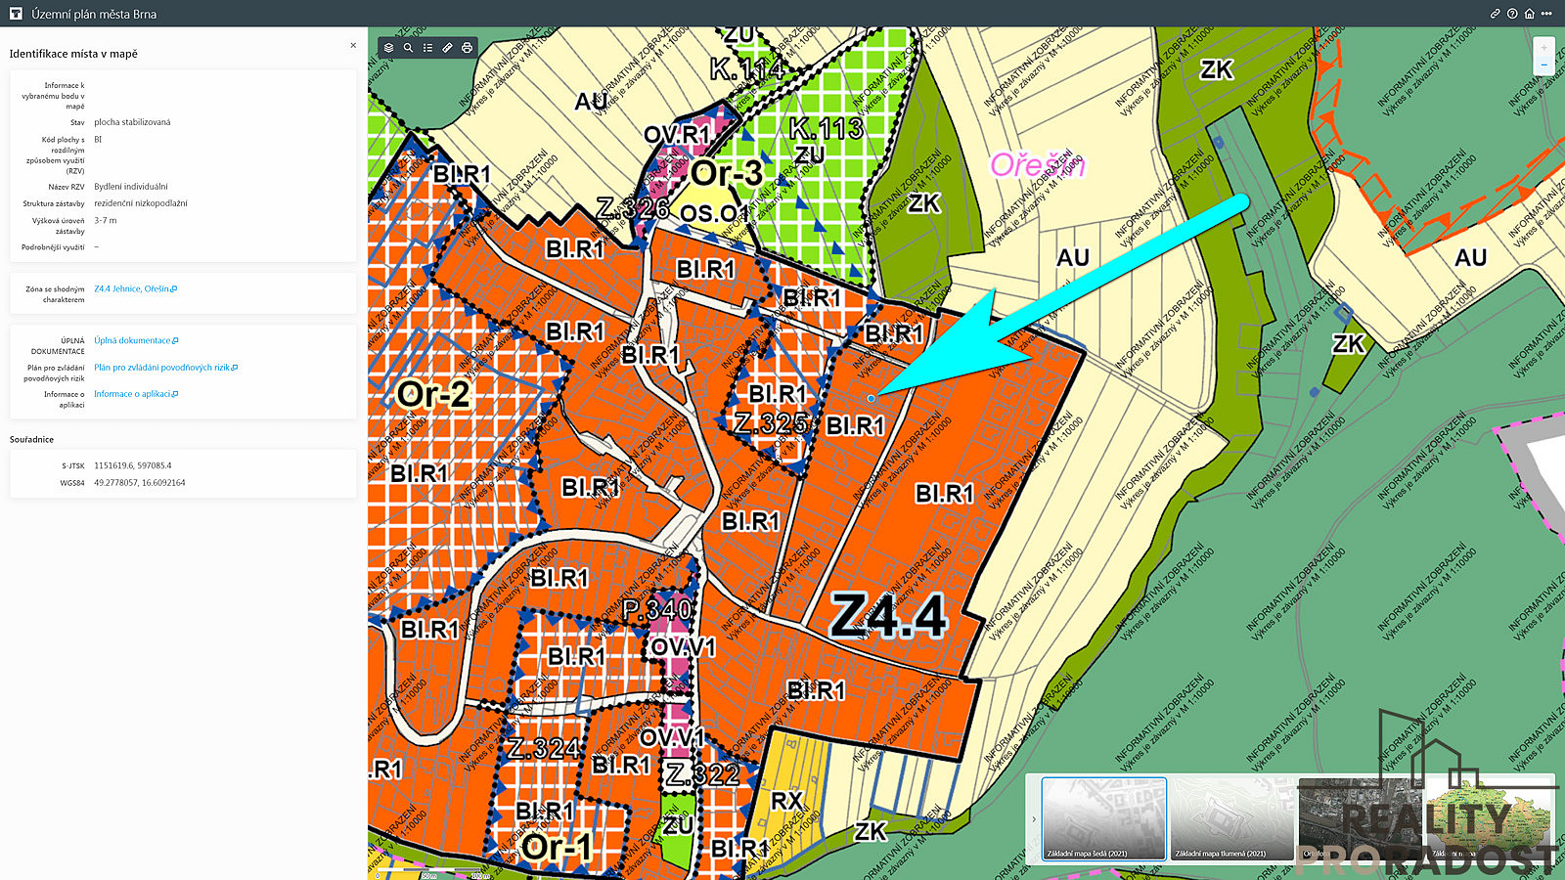Screen dimensions: 1565x880
Task: Show the legend list tool
Action: [427, 47]
